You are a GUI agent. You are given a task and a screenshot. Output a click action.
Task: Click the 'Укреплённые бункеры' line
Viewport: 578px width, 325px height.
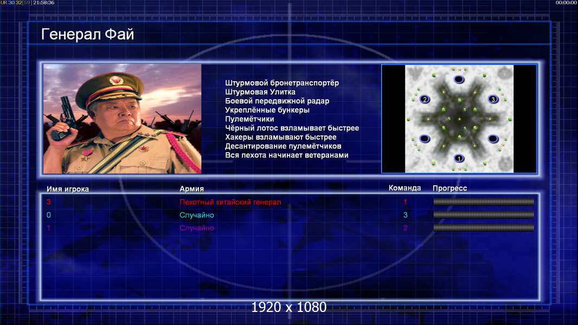click(267, 110)
